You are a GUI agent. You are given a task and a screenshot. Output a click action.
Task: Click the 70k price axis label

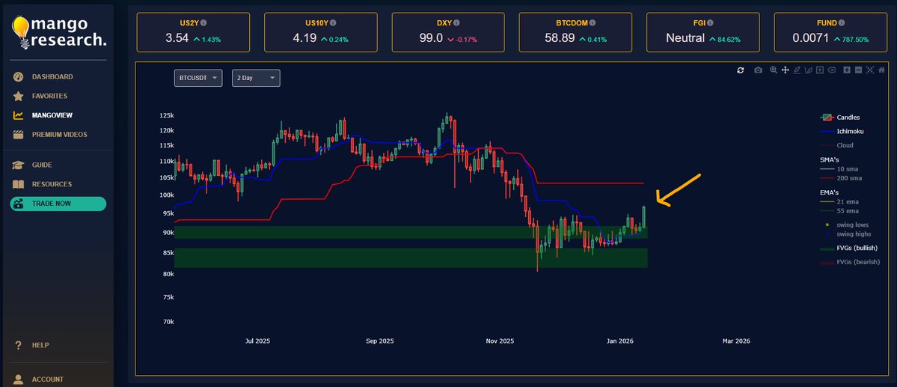click(168, 323)
